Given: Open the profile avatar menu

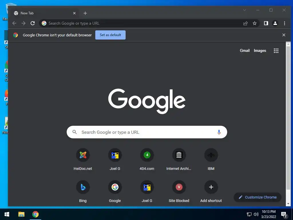Looking at the screenshot, I should click(x=275, y=23).
